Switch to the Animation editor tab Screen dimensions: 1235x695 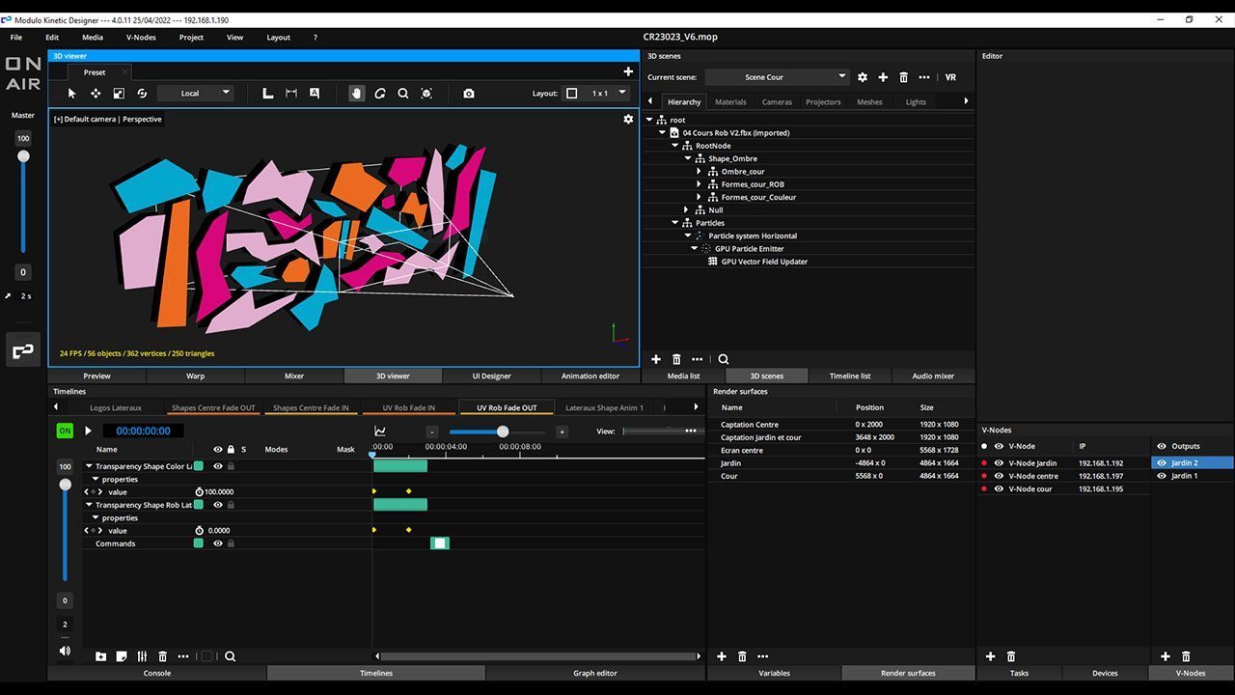tap(590, 375)
